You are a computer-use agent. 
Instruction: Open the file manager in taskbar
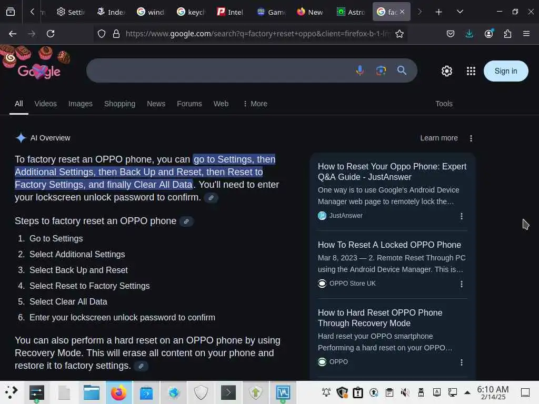coord(92,392)
